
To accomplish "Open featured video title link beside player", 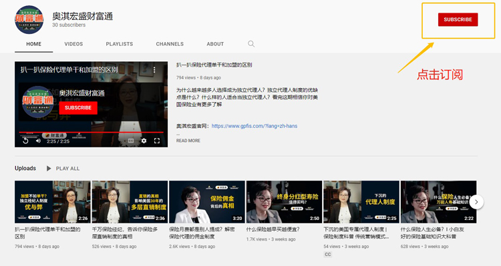I will click(214, 65).
